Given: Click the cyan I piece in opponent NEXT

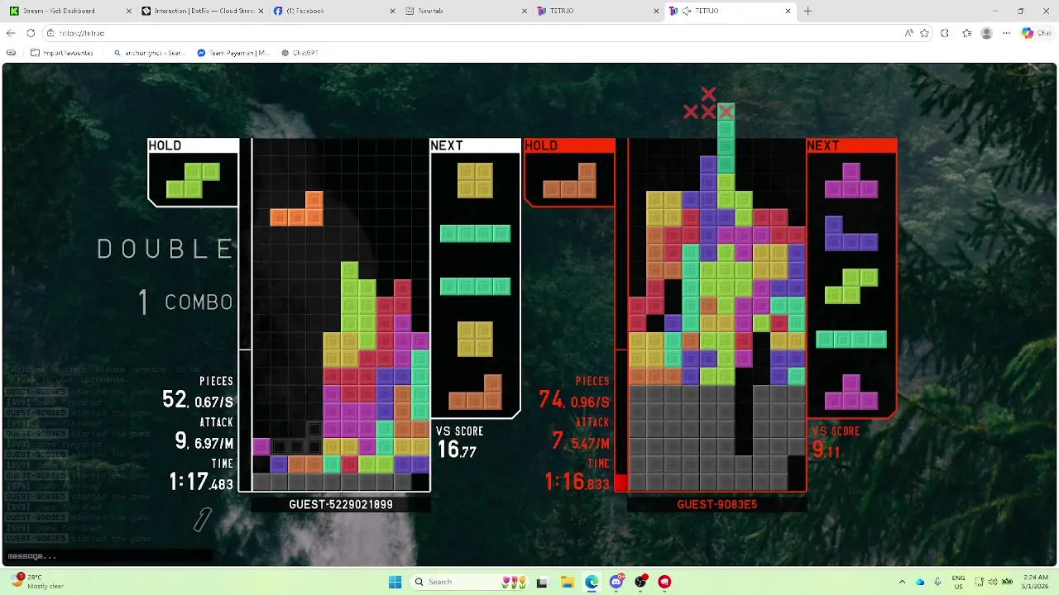Looking at the screenshot, I should tap(851, 339).
